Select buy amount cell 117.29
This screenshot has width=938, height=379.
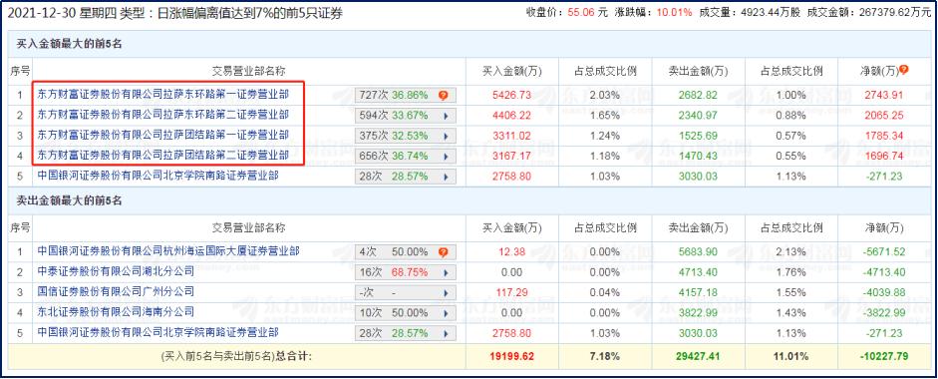click(511, 293)
